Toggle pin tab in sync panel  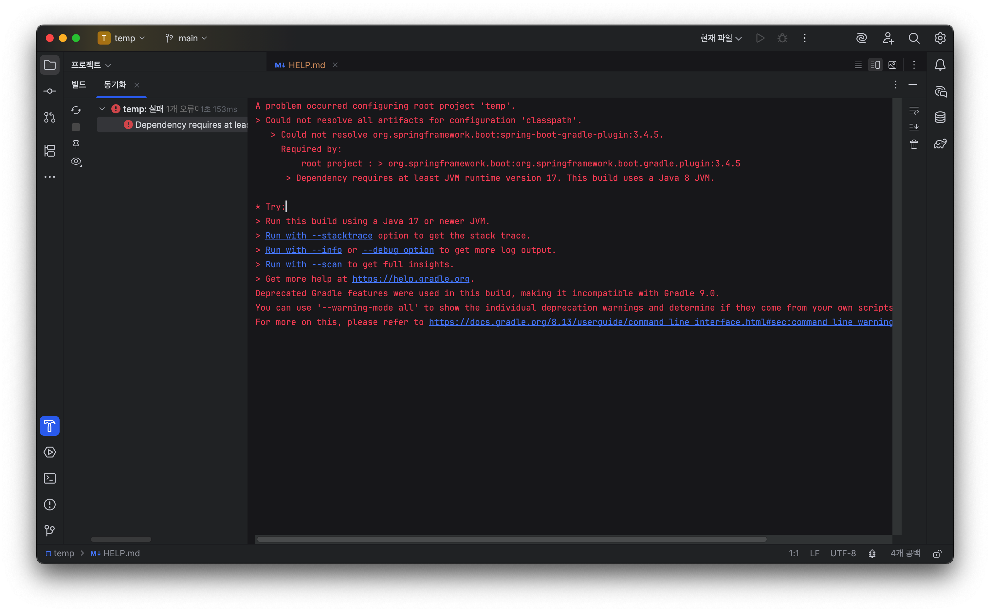[76, 144]
